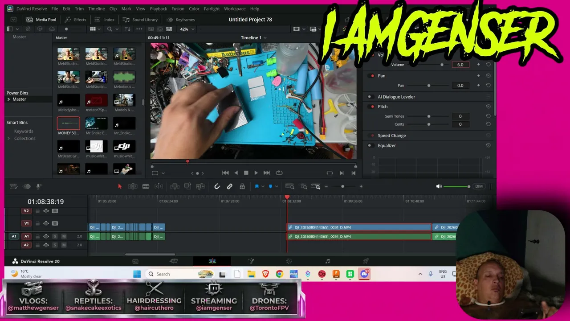Click the DIM button
The image size is (570, 321).
click(x=479, y=186)
